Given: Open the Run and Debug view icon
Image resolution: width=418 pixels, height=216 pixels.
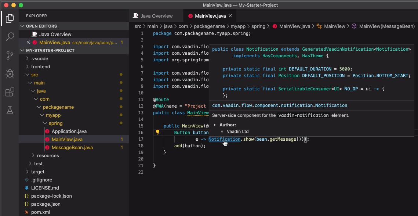Looking at the screenshot, I should (10, 73).
